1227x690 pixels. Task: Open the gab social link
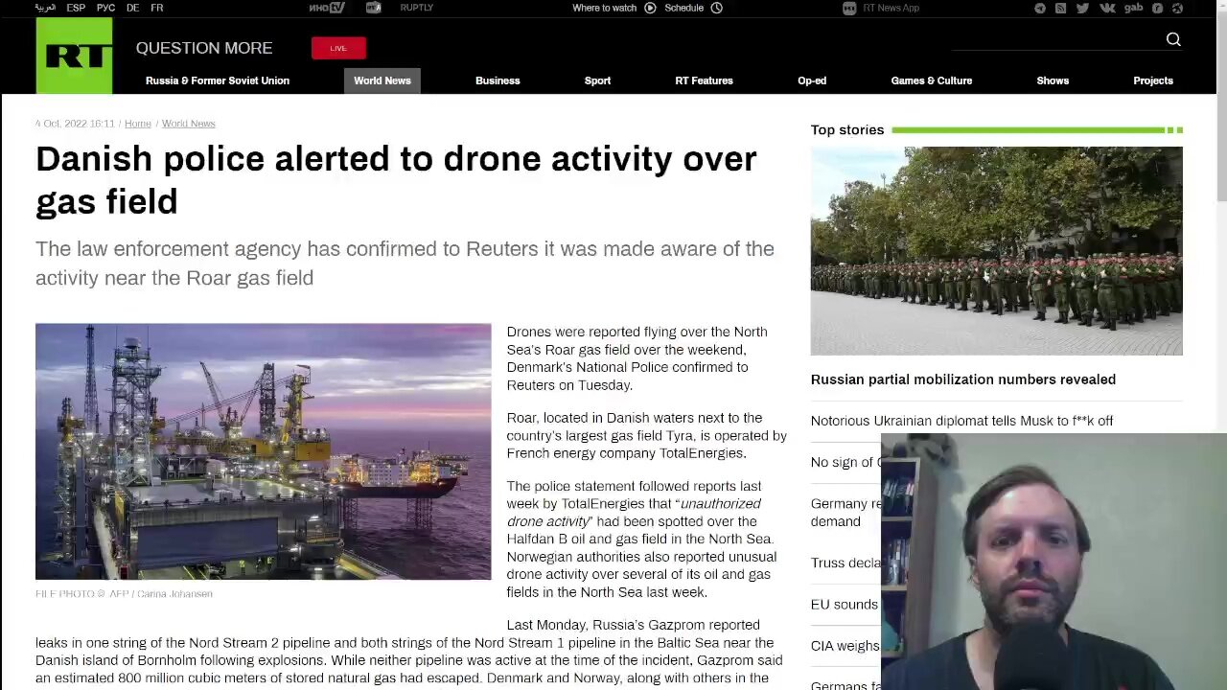(1133, 8)
